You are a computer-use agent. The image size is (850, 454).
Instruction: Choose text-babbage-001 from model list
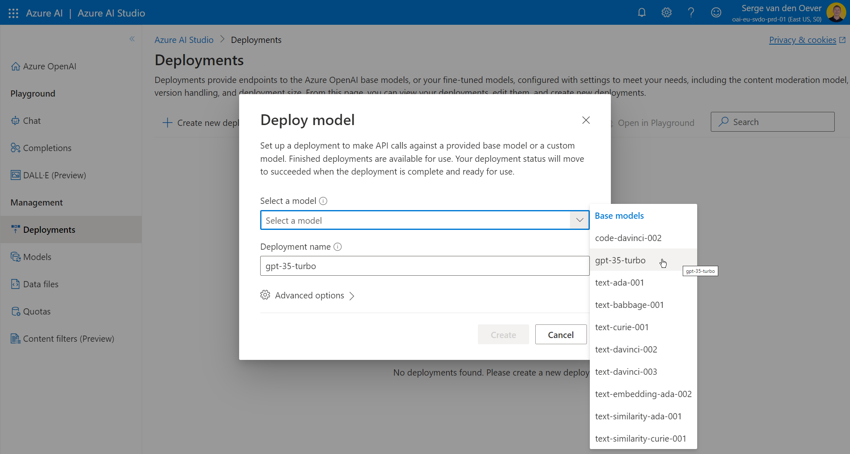tap(643, 305)
